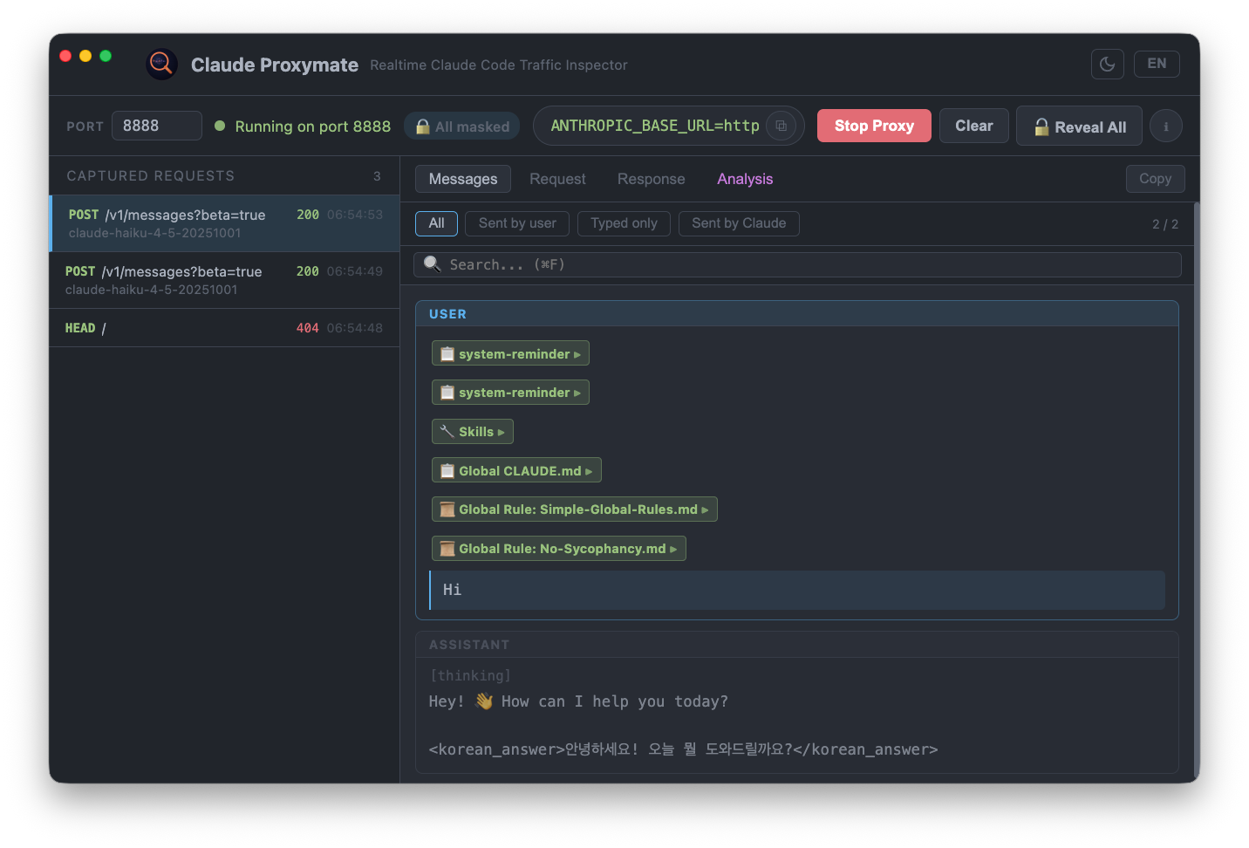This screenshot has width=1249, height=848.
Task: Click the clipboard icon on Global CLAUDE.md
Action: tap(447, 470)
